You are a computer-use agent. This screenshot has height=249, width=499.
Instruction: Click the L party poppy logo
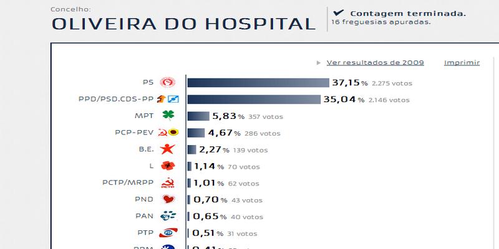168,166
